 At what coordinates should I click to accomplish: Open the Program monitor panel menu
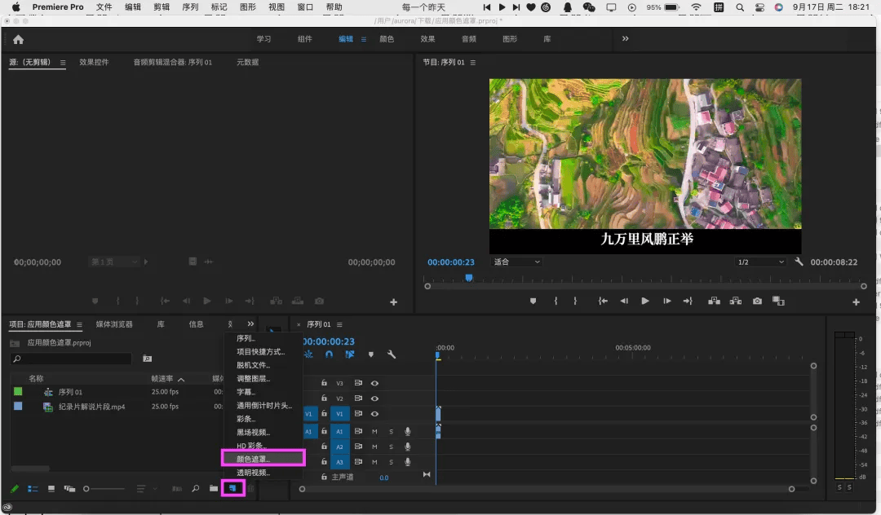coord(473,62)
